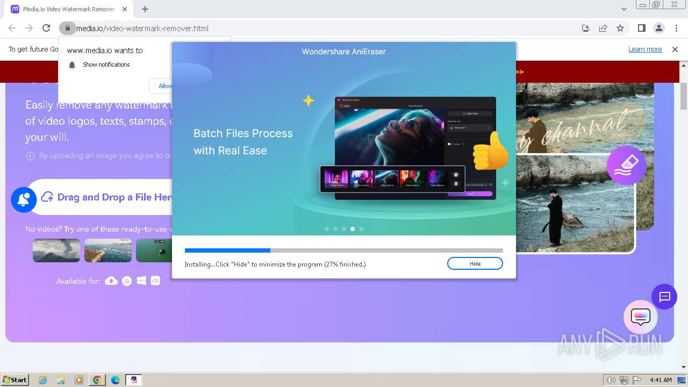
Task: Select second carousel dot in installer
Action: (x=335, y=229)
